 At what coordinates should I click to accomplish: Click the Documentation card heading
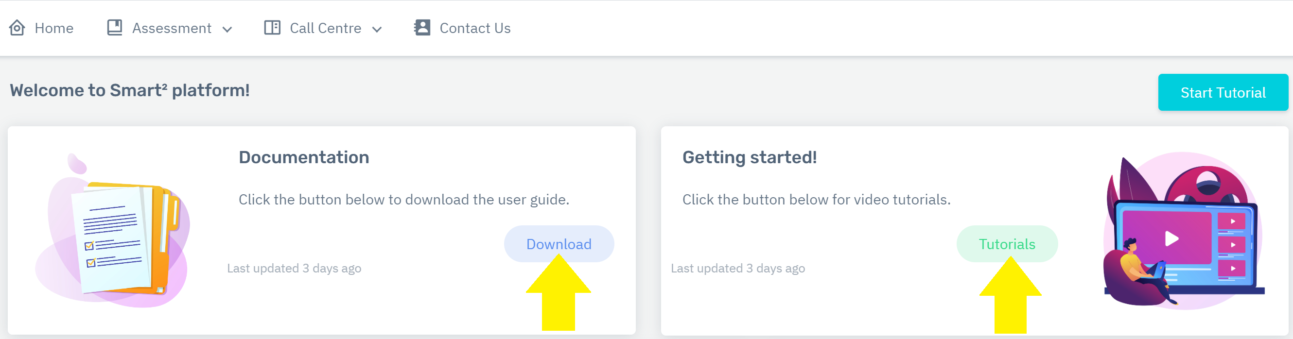304,157
